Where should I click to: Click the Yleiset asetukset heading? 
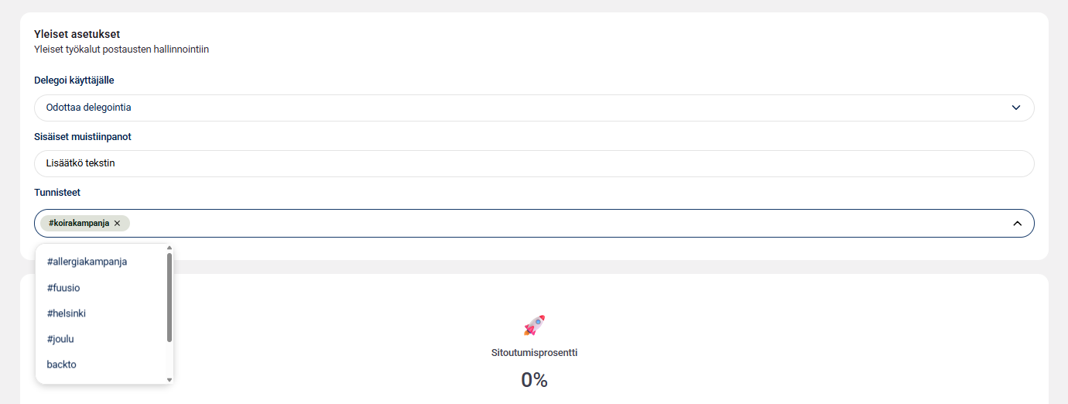(x=77, y=34)
